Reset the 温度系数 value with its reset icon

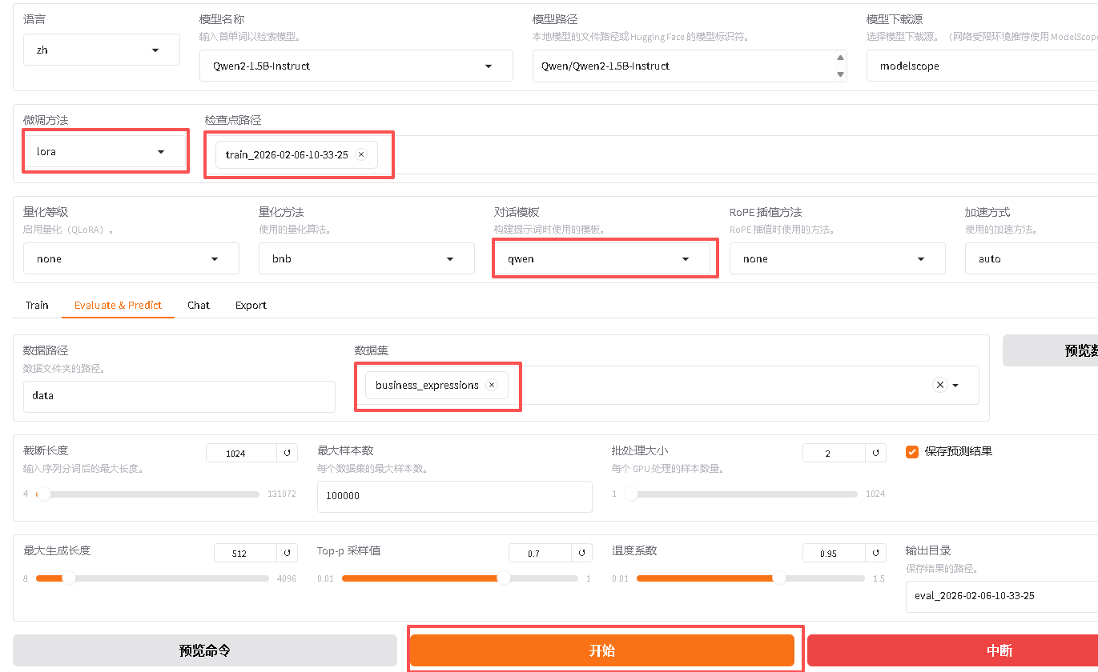[876, 554]
